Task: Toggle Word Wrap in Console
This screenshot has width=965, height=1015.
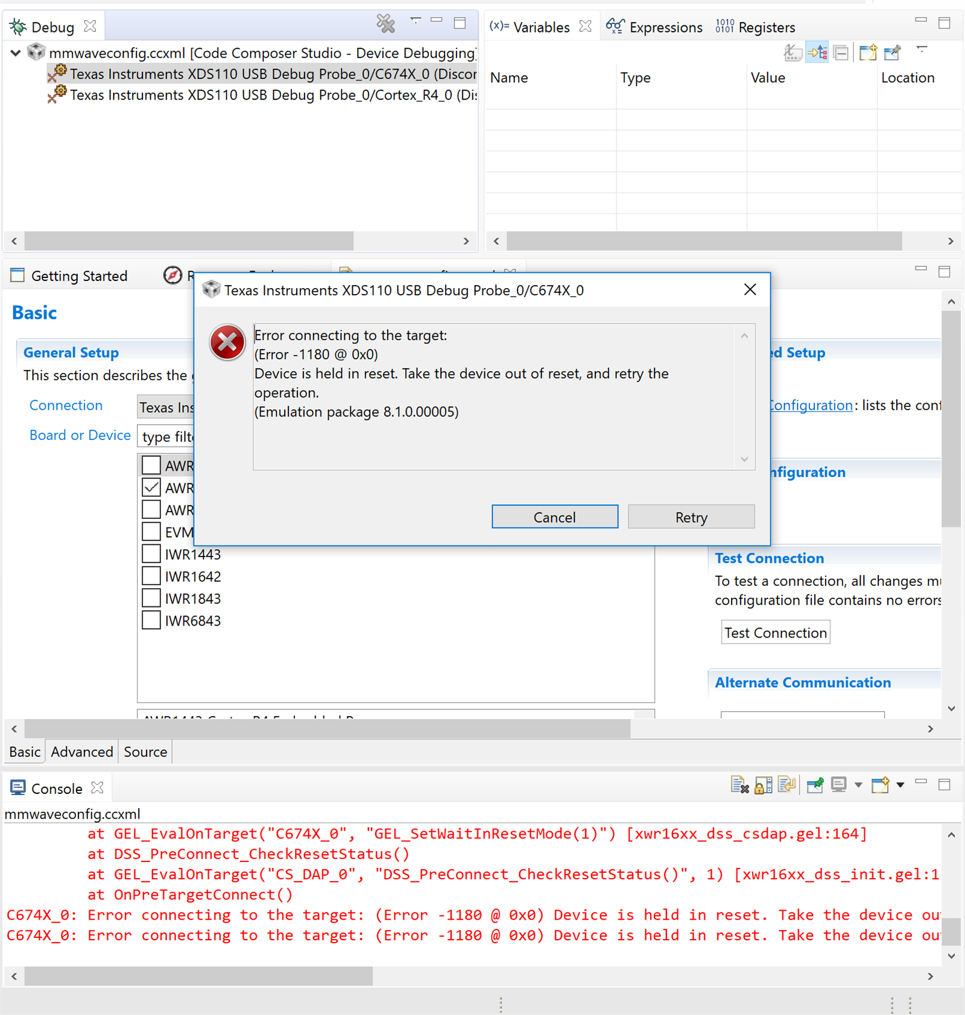Action: click(786, 785)
